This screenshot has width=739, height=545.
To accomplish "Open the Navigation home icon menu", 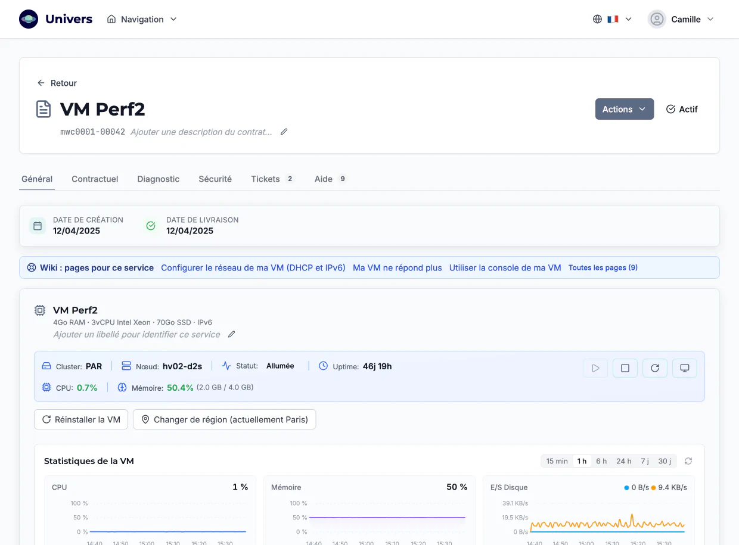I will [111, 19].
